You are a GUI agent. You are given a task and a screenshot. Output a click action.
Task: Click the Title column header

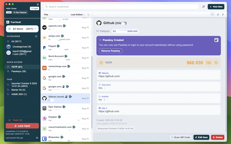coord(46,15)
